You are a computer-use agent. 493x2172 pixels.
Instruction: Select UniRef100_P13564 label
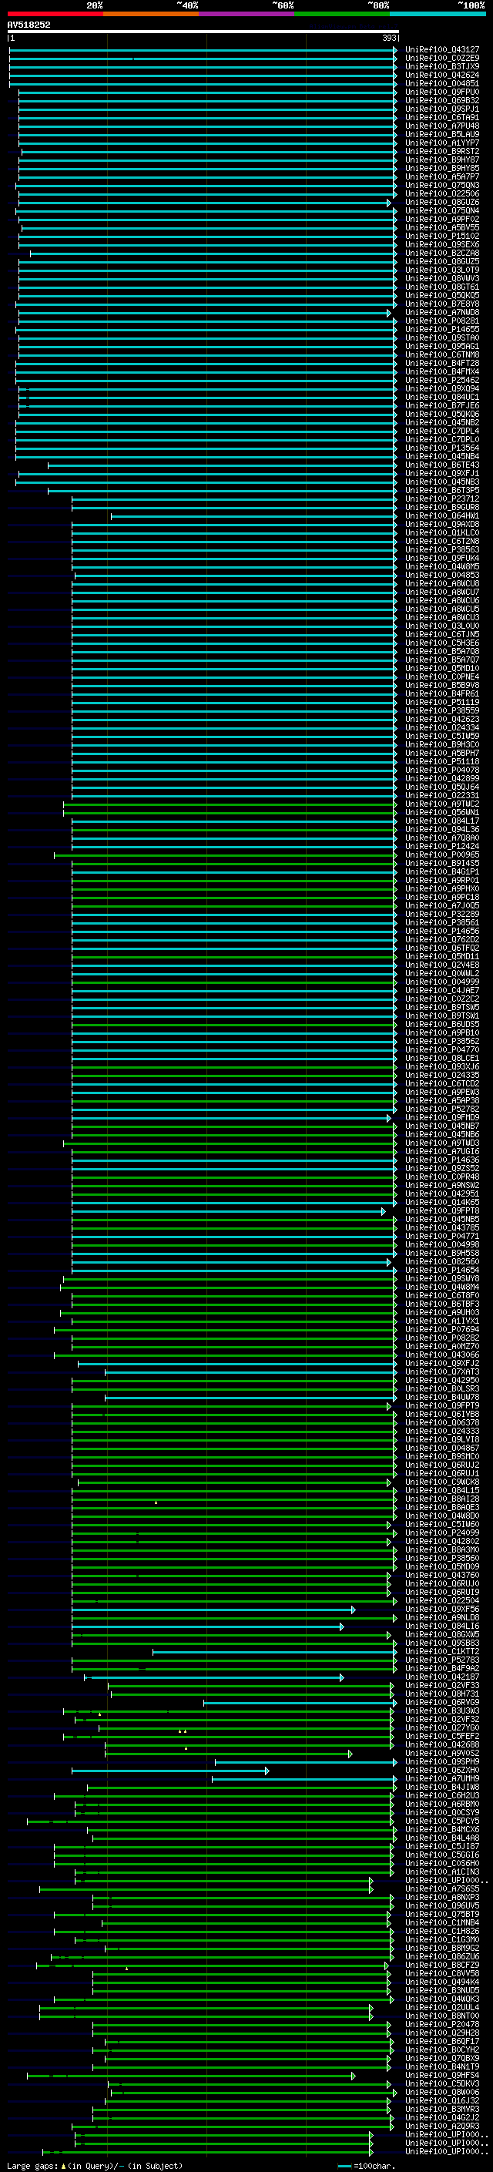coord(442,448)
